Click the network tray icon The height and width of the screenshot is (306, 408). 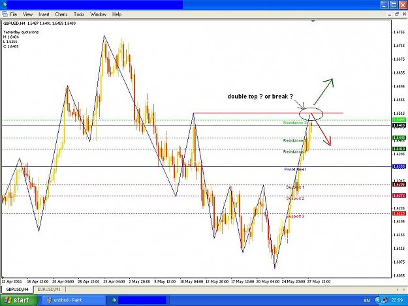(385, 300)
